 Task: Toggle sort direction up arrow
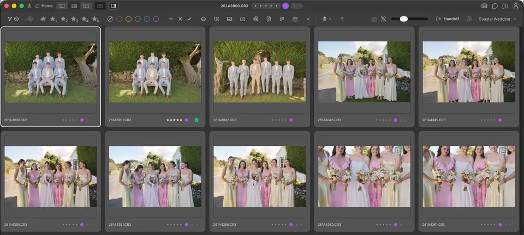342,19
